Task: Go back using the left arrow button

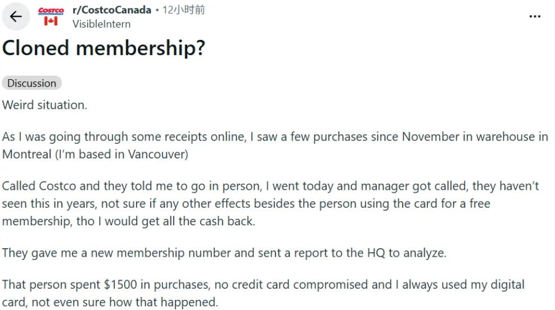Action: coord(16,16)
